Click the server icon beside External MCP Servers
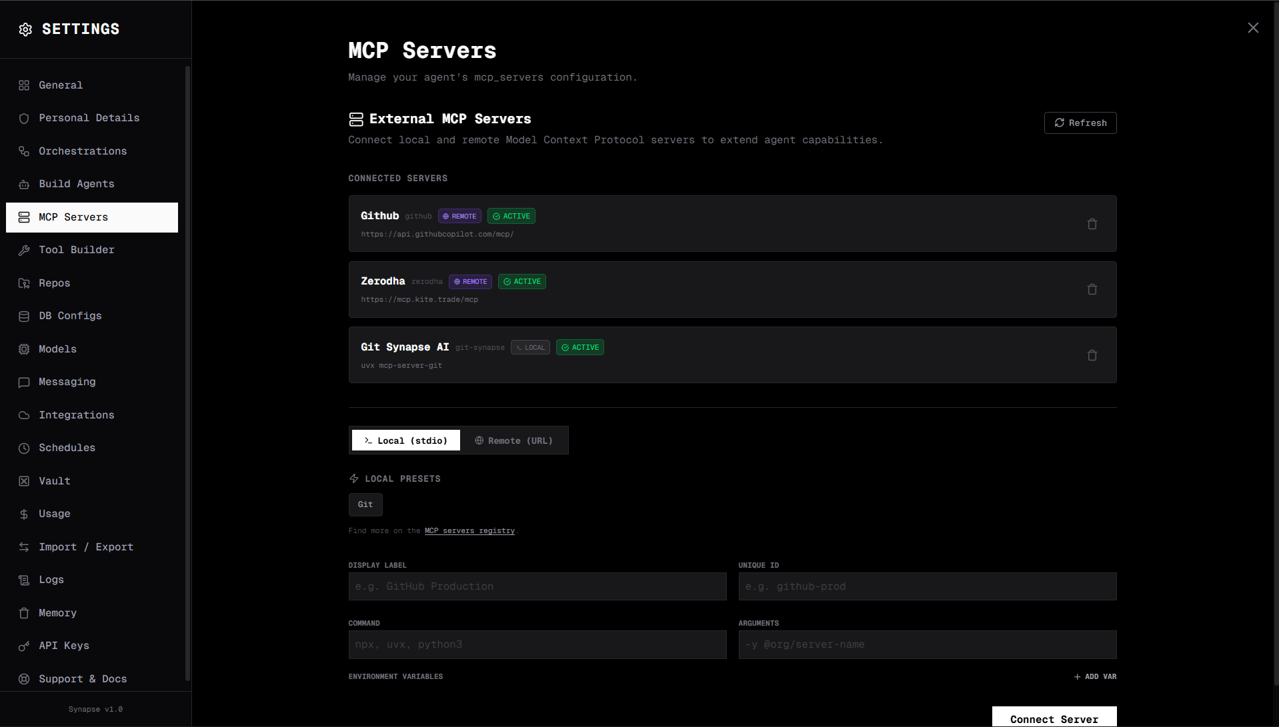 coord(356,119)
